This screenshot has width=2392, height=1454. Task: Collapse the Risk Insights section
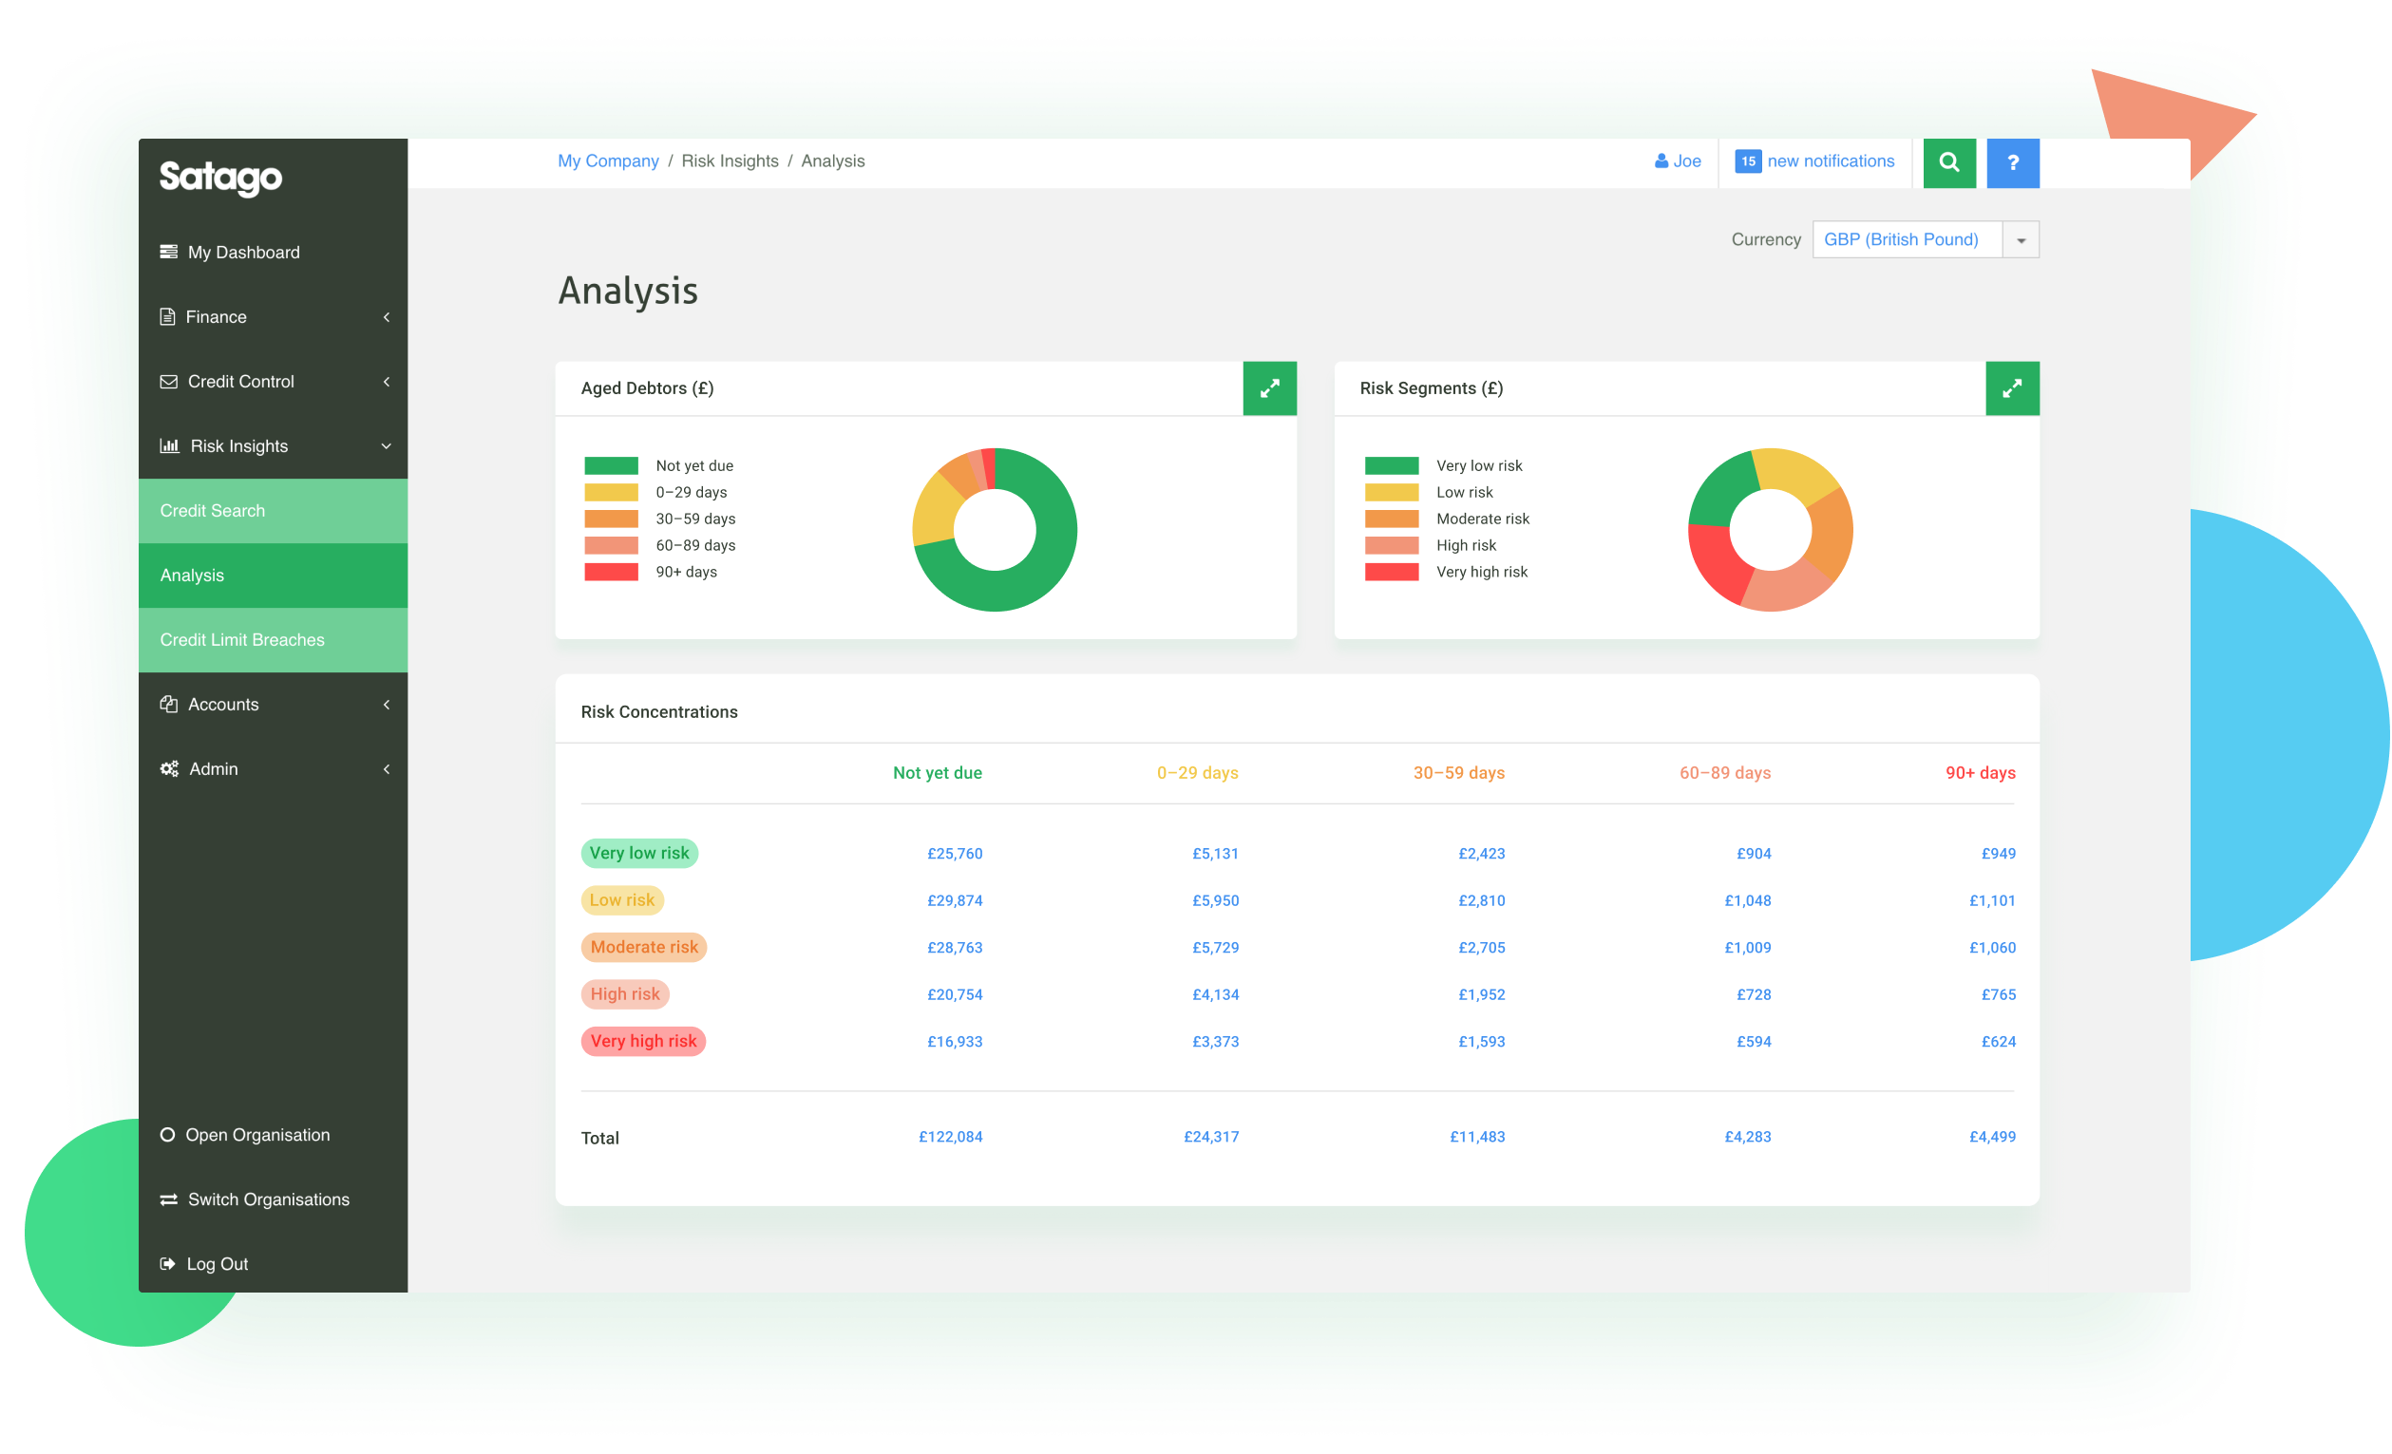tap(387, 445)
